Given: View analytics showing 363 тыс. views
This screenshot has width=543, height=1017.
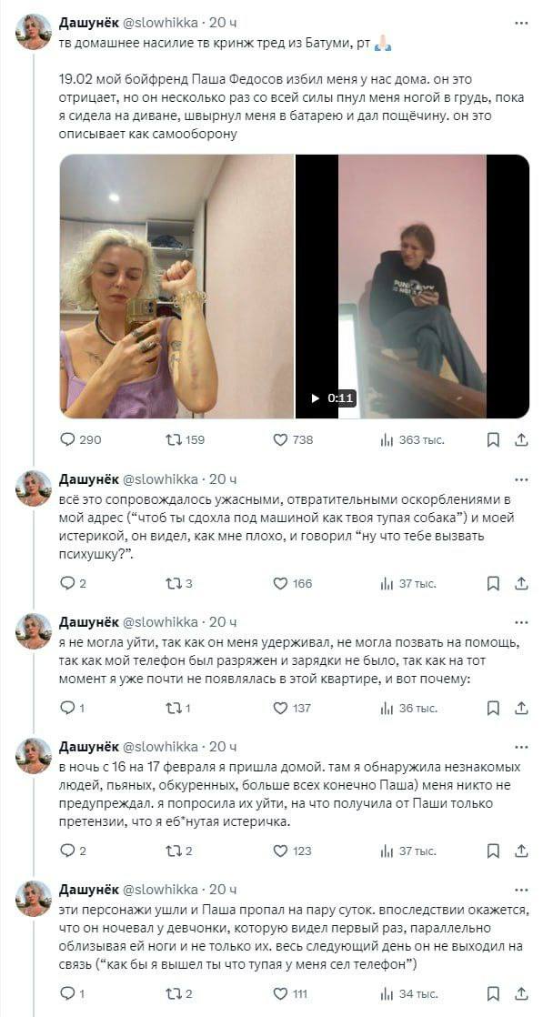Looking at the screenshot, I should [x=412, y=439].
